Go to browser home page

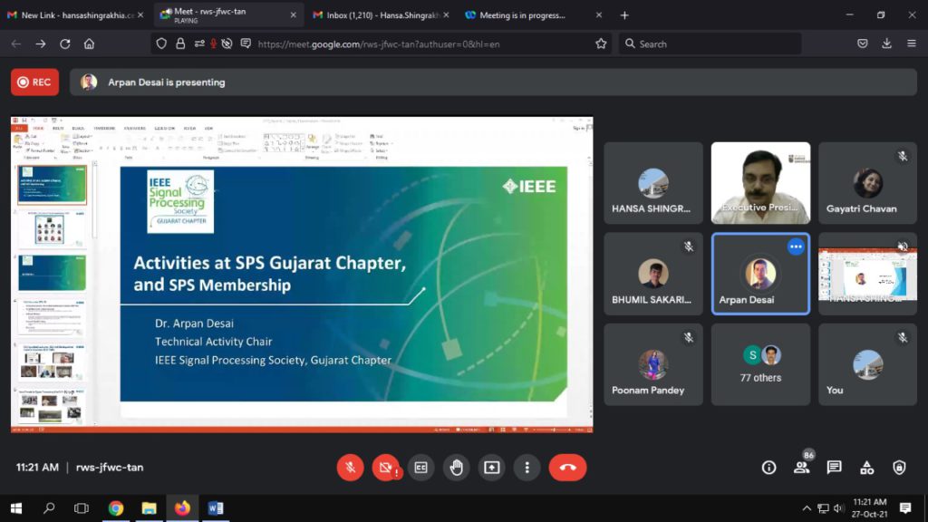click(x=89, y=43)
